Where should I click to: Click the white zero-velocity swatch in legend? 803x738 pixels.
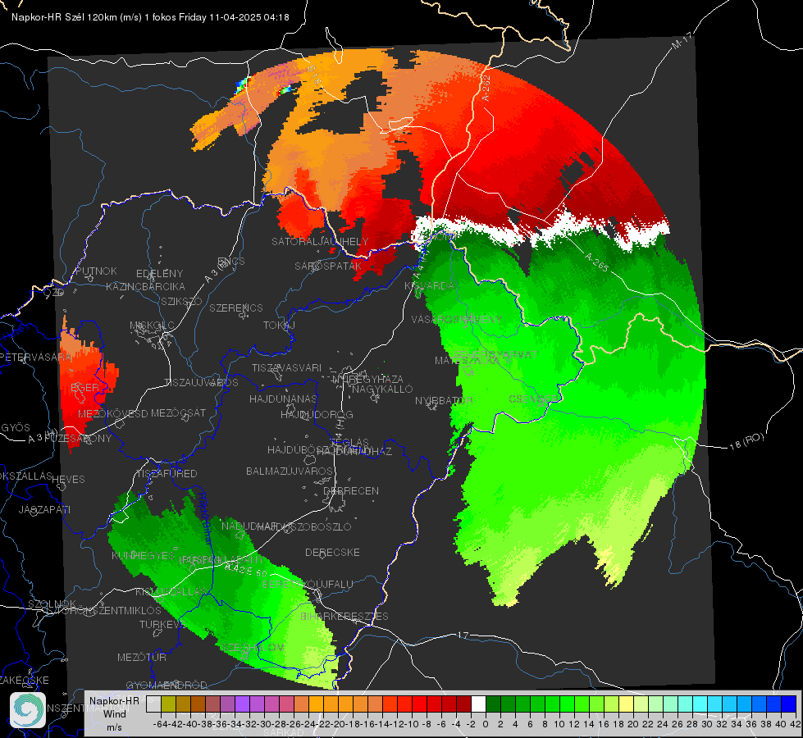(x=478, y=704)
